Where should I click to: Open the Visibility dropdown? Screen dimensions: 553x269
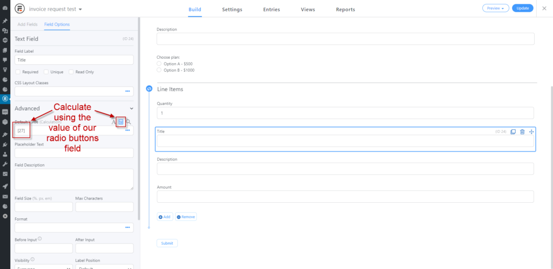click(44, 266)
